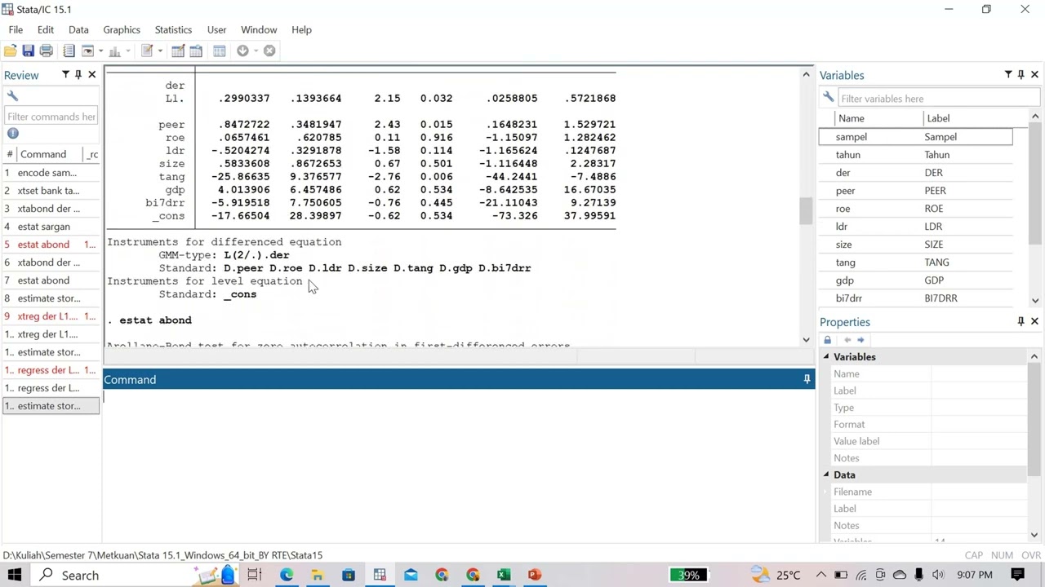Click the Excel icon in taskbar
Screen dimensions: 1045x587
coord(503,575)
